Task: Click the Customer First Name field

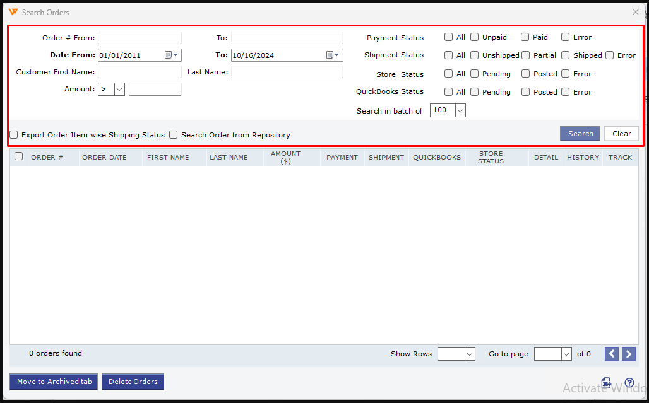Action: tap(140, 72)
